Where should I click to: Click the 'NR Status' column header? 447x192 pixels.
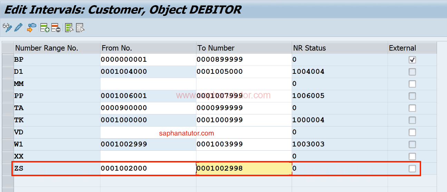click(340, 48)
